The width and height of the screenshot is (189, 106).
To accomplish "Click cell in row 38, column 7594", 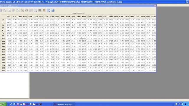I will tap(138, 25).
